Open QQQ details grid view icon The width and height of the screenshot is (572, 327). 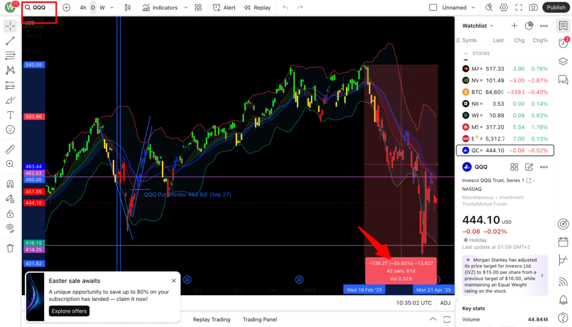click(x=514, y=167)
